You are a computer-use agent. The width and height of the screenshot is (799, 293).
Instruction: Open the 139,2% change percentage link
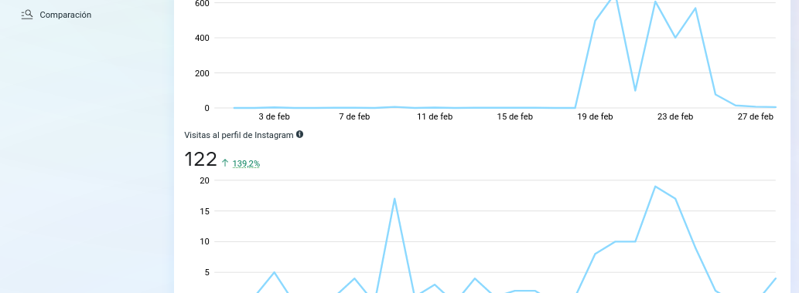click(246, 163)
